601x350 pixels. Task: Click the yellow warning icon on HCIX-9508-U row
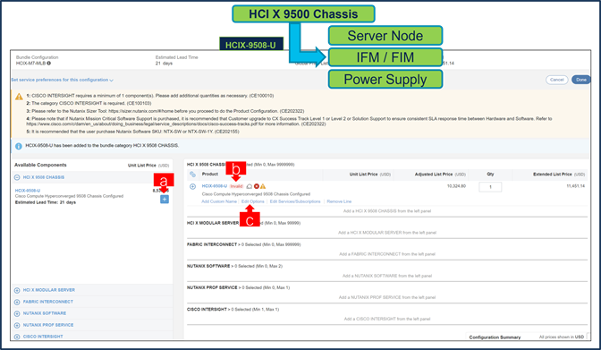263,186
